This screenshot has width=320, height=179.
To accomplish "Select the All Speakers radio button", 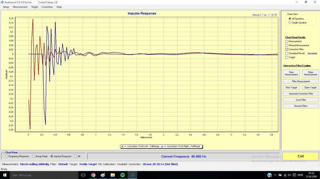I will pyautogui.click(x=290, y=19).
